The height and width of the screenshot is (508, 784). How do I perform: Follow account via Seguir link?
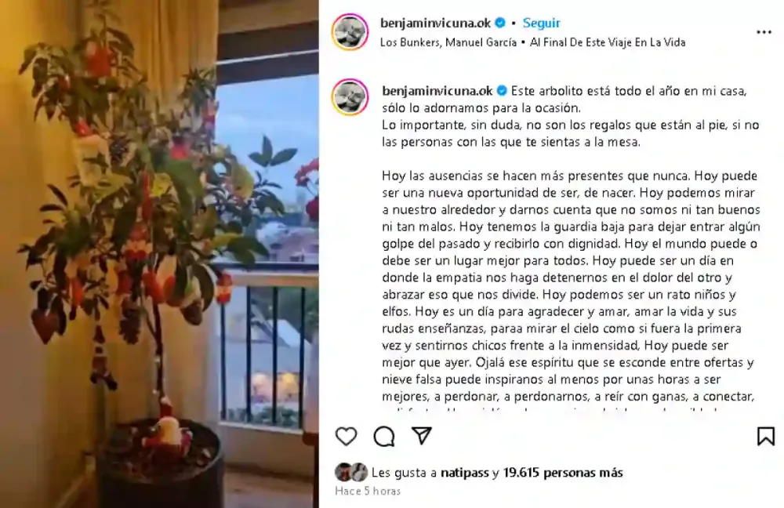click(541, 23)
